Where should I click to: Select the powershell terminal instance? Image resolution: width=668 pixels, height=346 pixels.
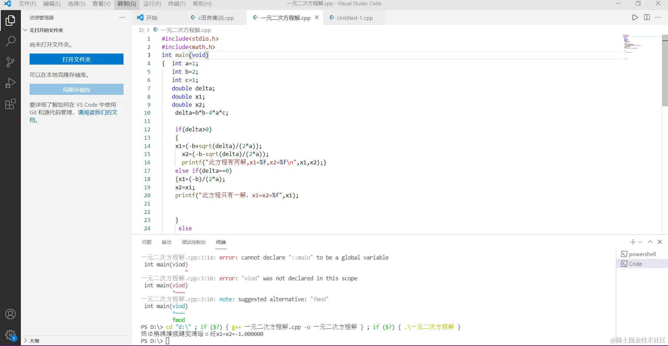pos(642,254)
